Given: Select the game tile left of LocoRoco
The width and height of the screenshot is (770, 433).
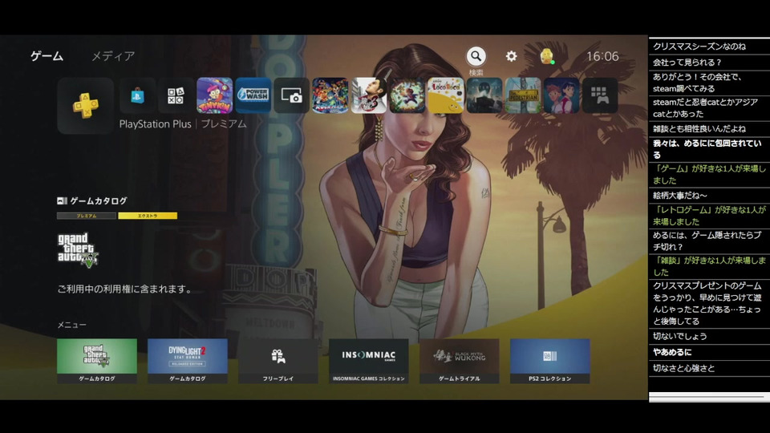Looking at the screenshot, I should (x=407, y=95).
